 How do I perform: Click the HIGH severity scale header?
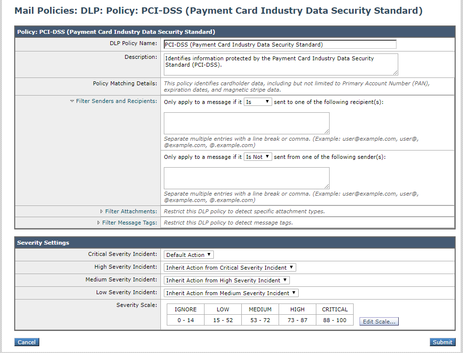click(x=297, y=309)
